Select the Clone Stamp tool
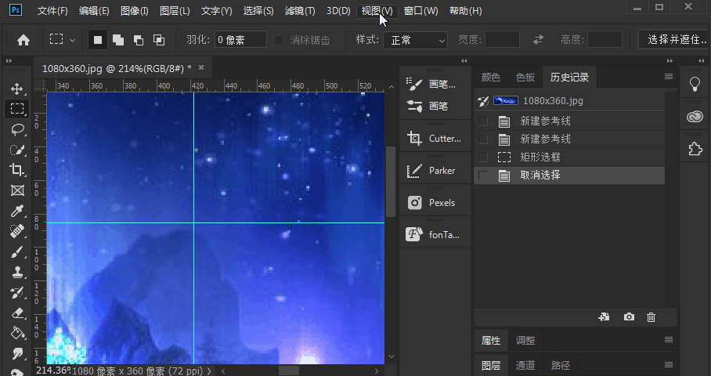Screen dimensions: 711x376 pyautogui.click(x=17, y=272)
